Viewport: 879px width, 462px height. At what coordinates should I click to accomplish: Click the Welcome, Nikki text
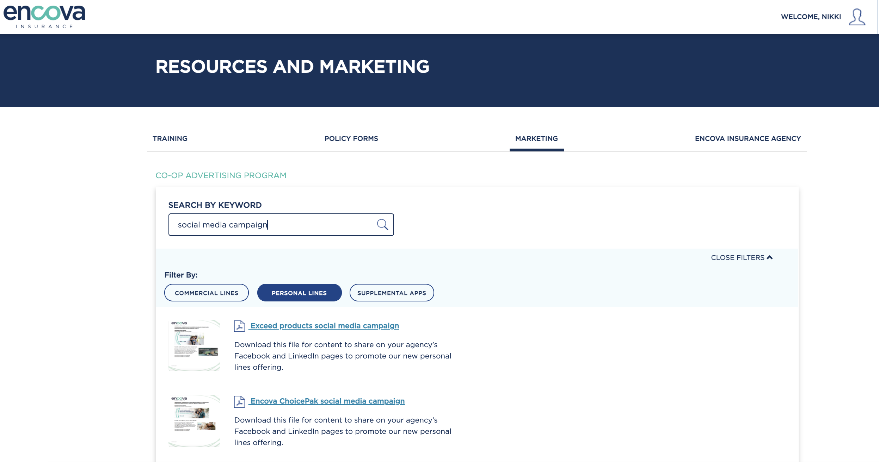pyautogui.click(x=811, y=17)
